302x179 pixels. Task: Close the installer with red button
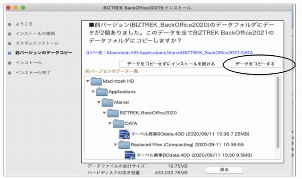click(8, 8)
